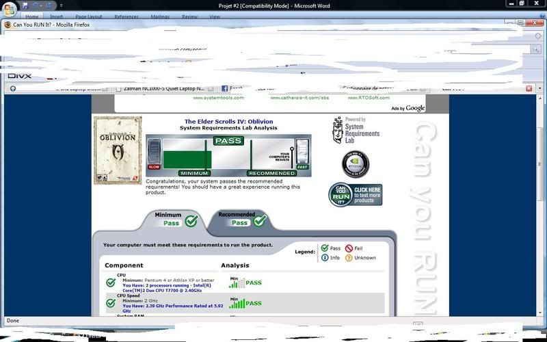This screenshot has width=547, height=342.
Task: Click the MINIMUM marker on the gauge
Action: (194, 173)
